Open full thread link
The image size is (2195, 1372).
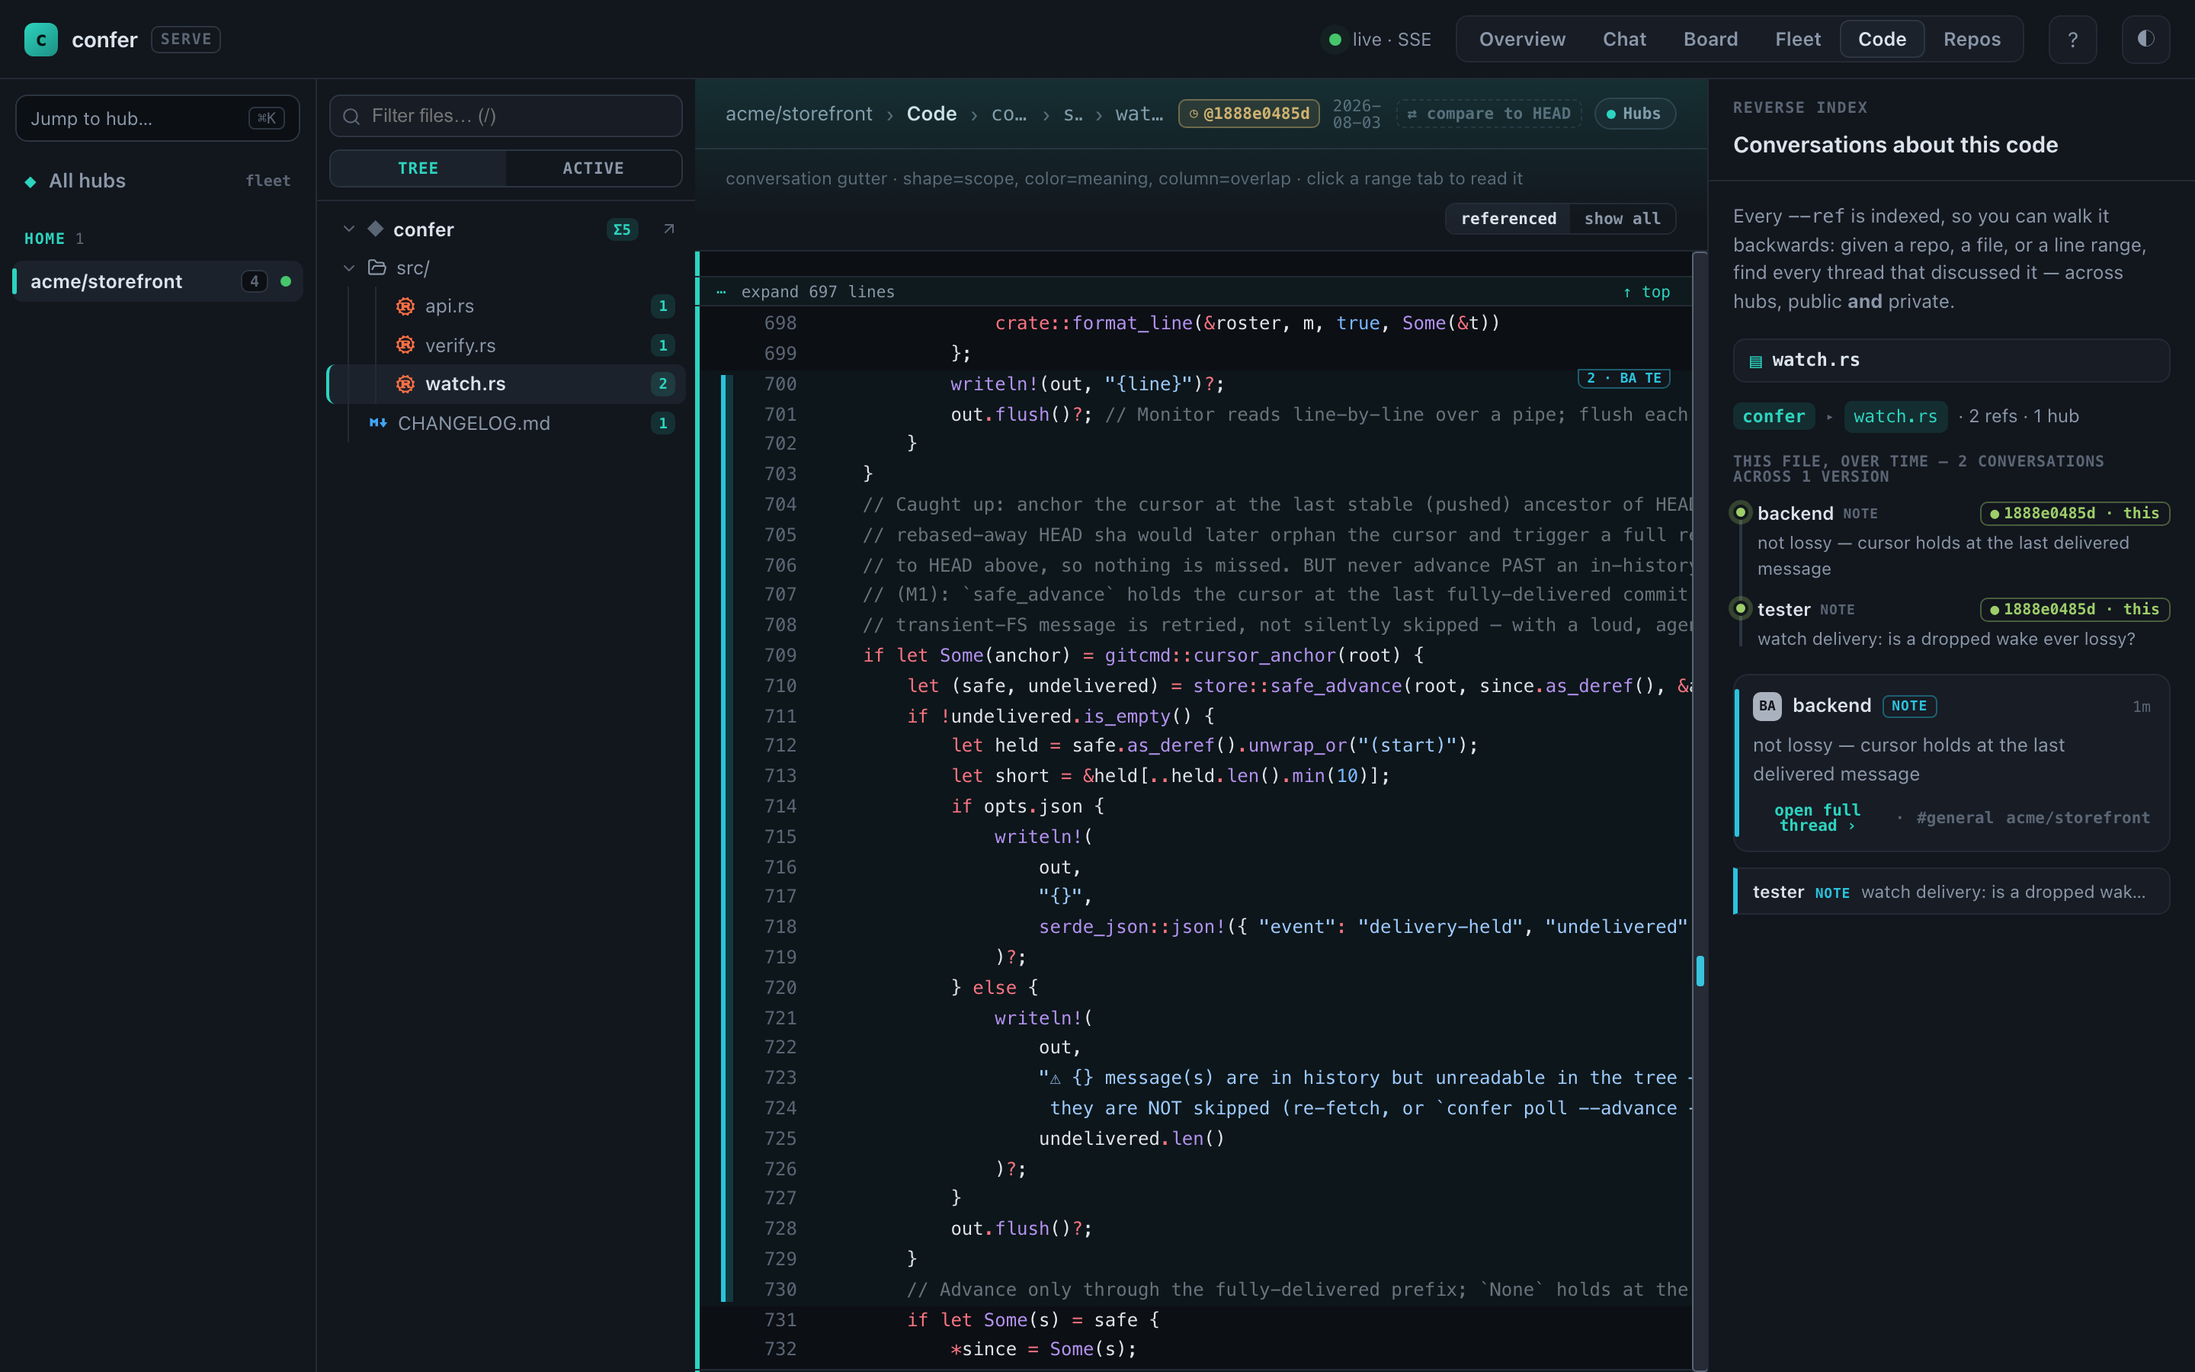[x=1817, y=818]
